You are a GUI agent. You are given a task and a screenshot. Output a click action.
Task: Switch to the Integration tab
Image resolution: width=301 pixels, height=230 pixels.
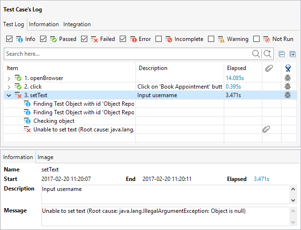pyautogui.click(x=77, y=24)
